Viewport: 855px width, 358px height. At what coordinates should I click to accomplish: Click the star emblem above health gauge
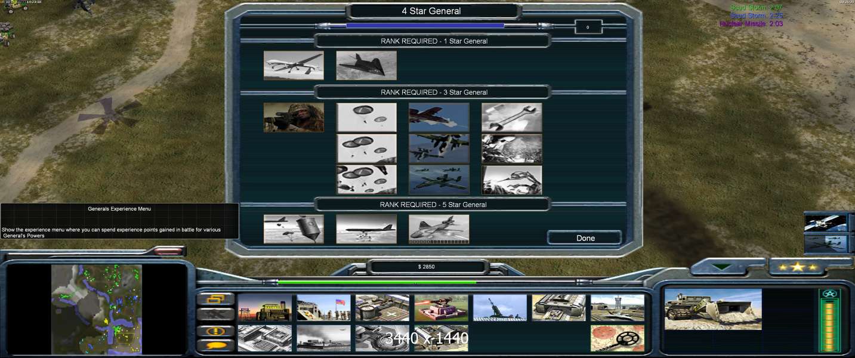[x=829, y=294]
